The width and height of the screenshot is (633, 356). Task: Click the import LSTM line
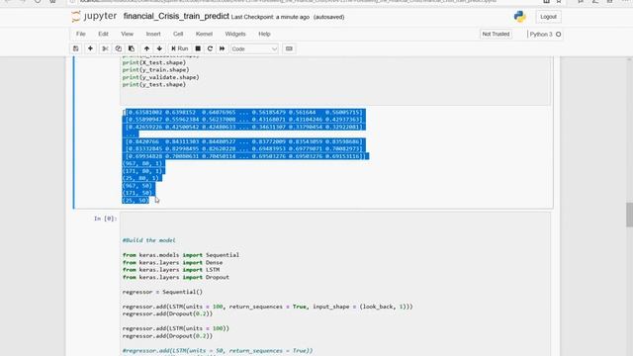click(171, 270)
